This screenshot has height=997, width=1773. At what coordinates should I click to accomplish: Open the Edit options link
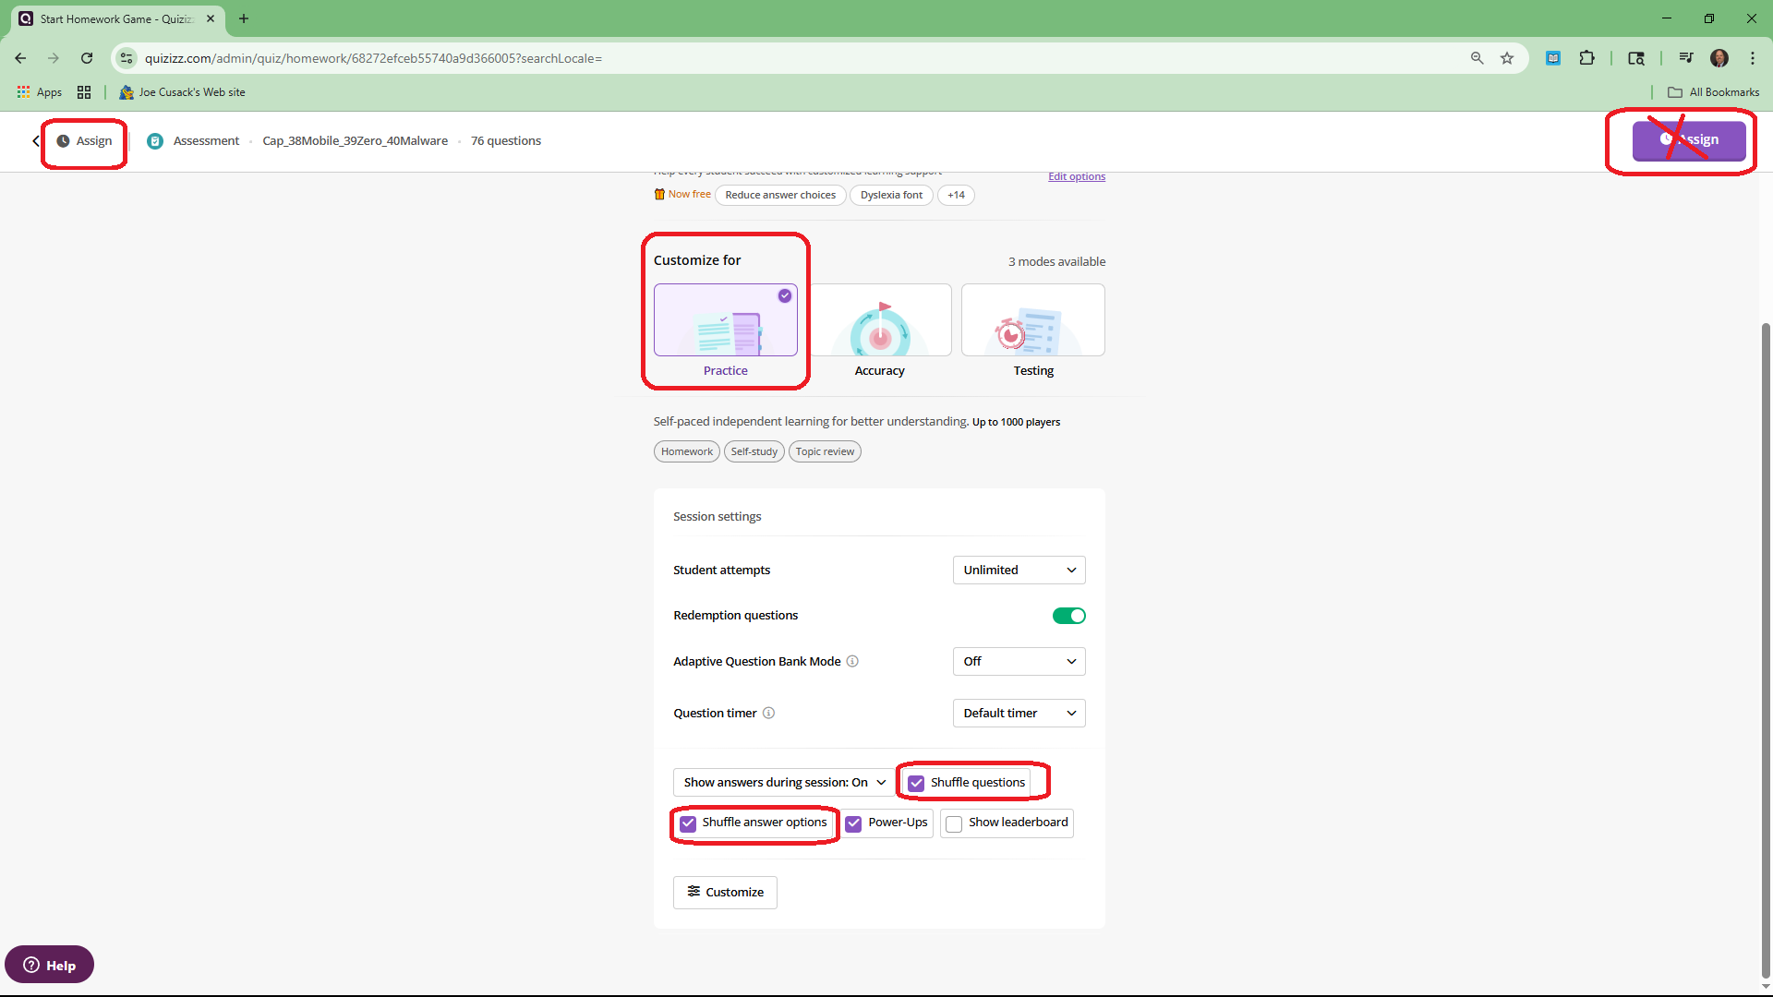coord(1076,176)
